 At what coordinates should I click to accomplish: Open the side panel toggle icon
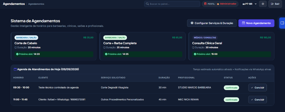click(282, 23)
